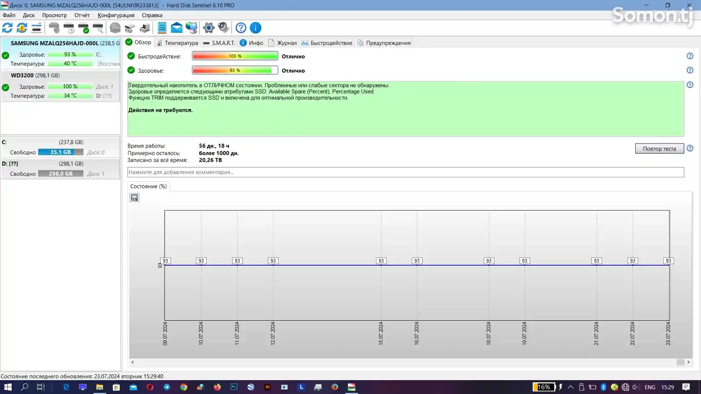Click the send email envelope icon
The width and height of the screenshot is (701, 394).
click(177, 28)
